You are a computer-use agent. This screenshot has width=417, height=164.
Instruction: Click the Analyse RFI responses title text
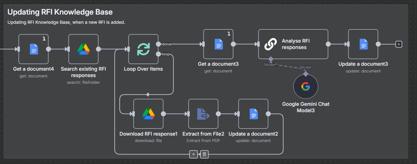(x=296, y=44)
